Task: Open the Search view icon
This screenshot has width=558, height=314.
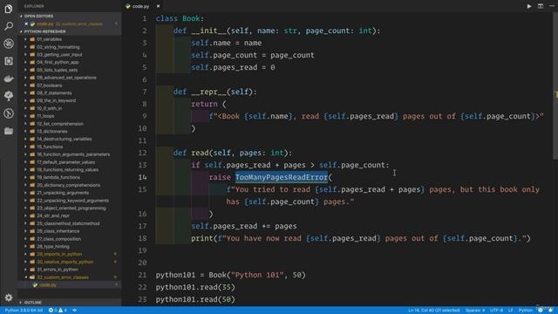Action: tap(9, 26)
